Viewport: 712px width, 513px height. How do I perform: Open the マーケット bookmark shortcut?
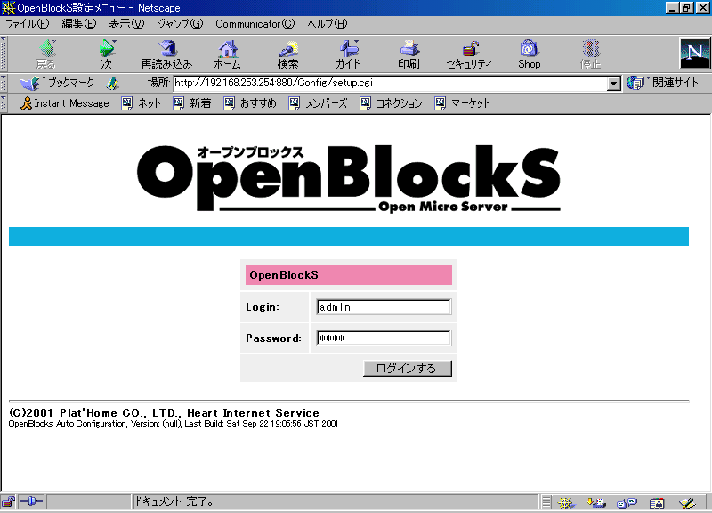click(x=462, y=103)
